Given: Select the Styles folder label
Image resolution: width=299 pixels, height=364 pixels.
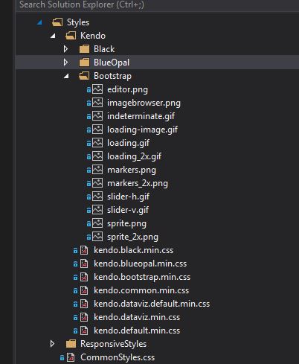Looking at the screenshot, I should pos(78,22).
